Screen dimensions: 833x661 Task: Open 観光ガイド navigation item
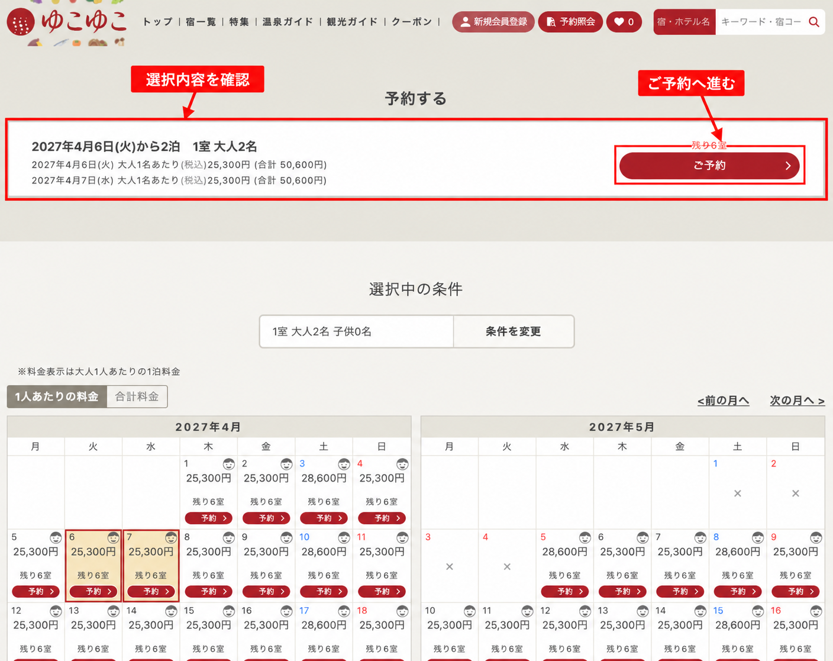[352, 22]
